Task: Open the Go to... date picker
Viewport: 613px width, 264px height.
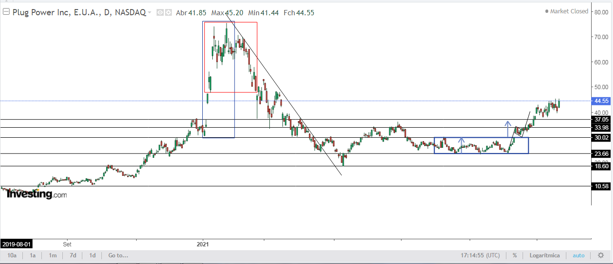Action: pos(119,255)
